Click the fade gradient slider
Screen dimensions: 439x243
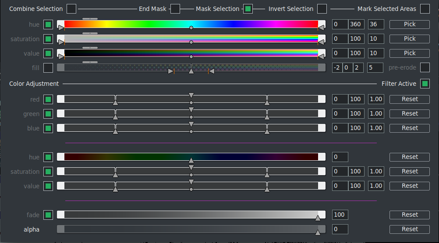(191, 215)
